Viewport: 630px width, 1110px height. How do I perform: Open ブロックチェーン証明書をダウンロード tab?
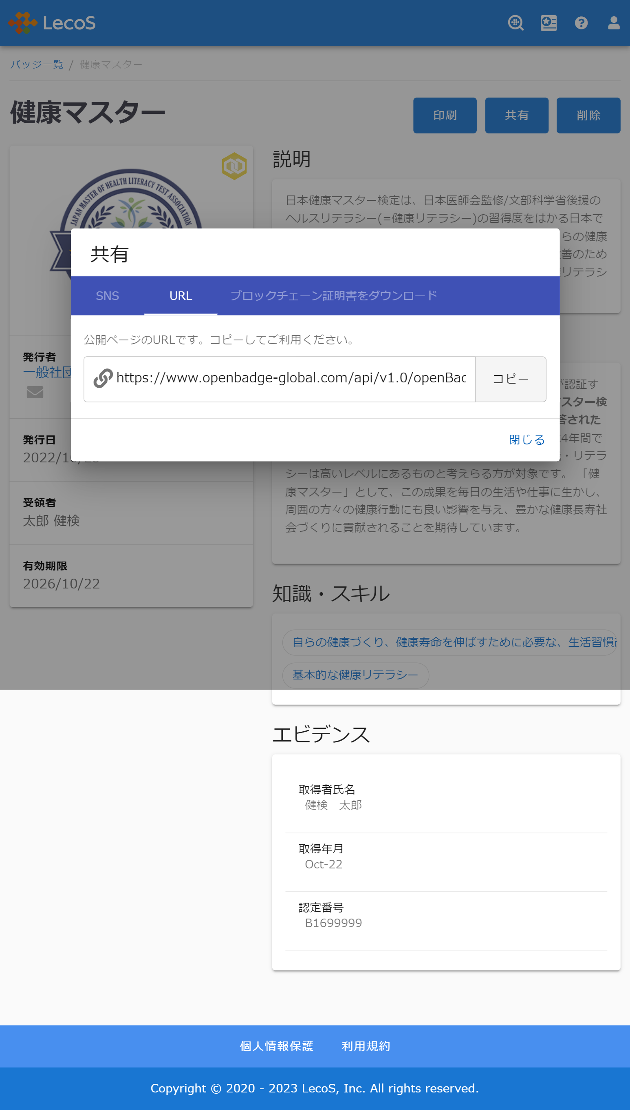pyautogui.click(x=334, y=295)
